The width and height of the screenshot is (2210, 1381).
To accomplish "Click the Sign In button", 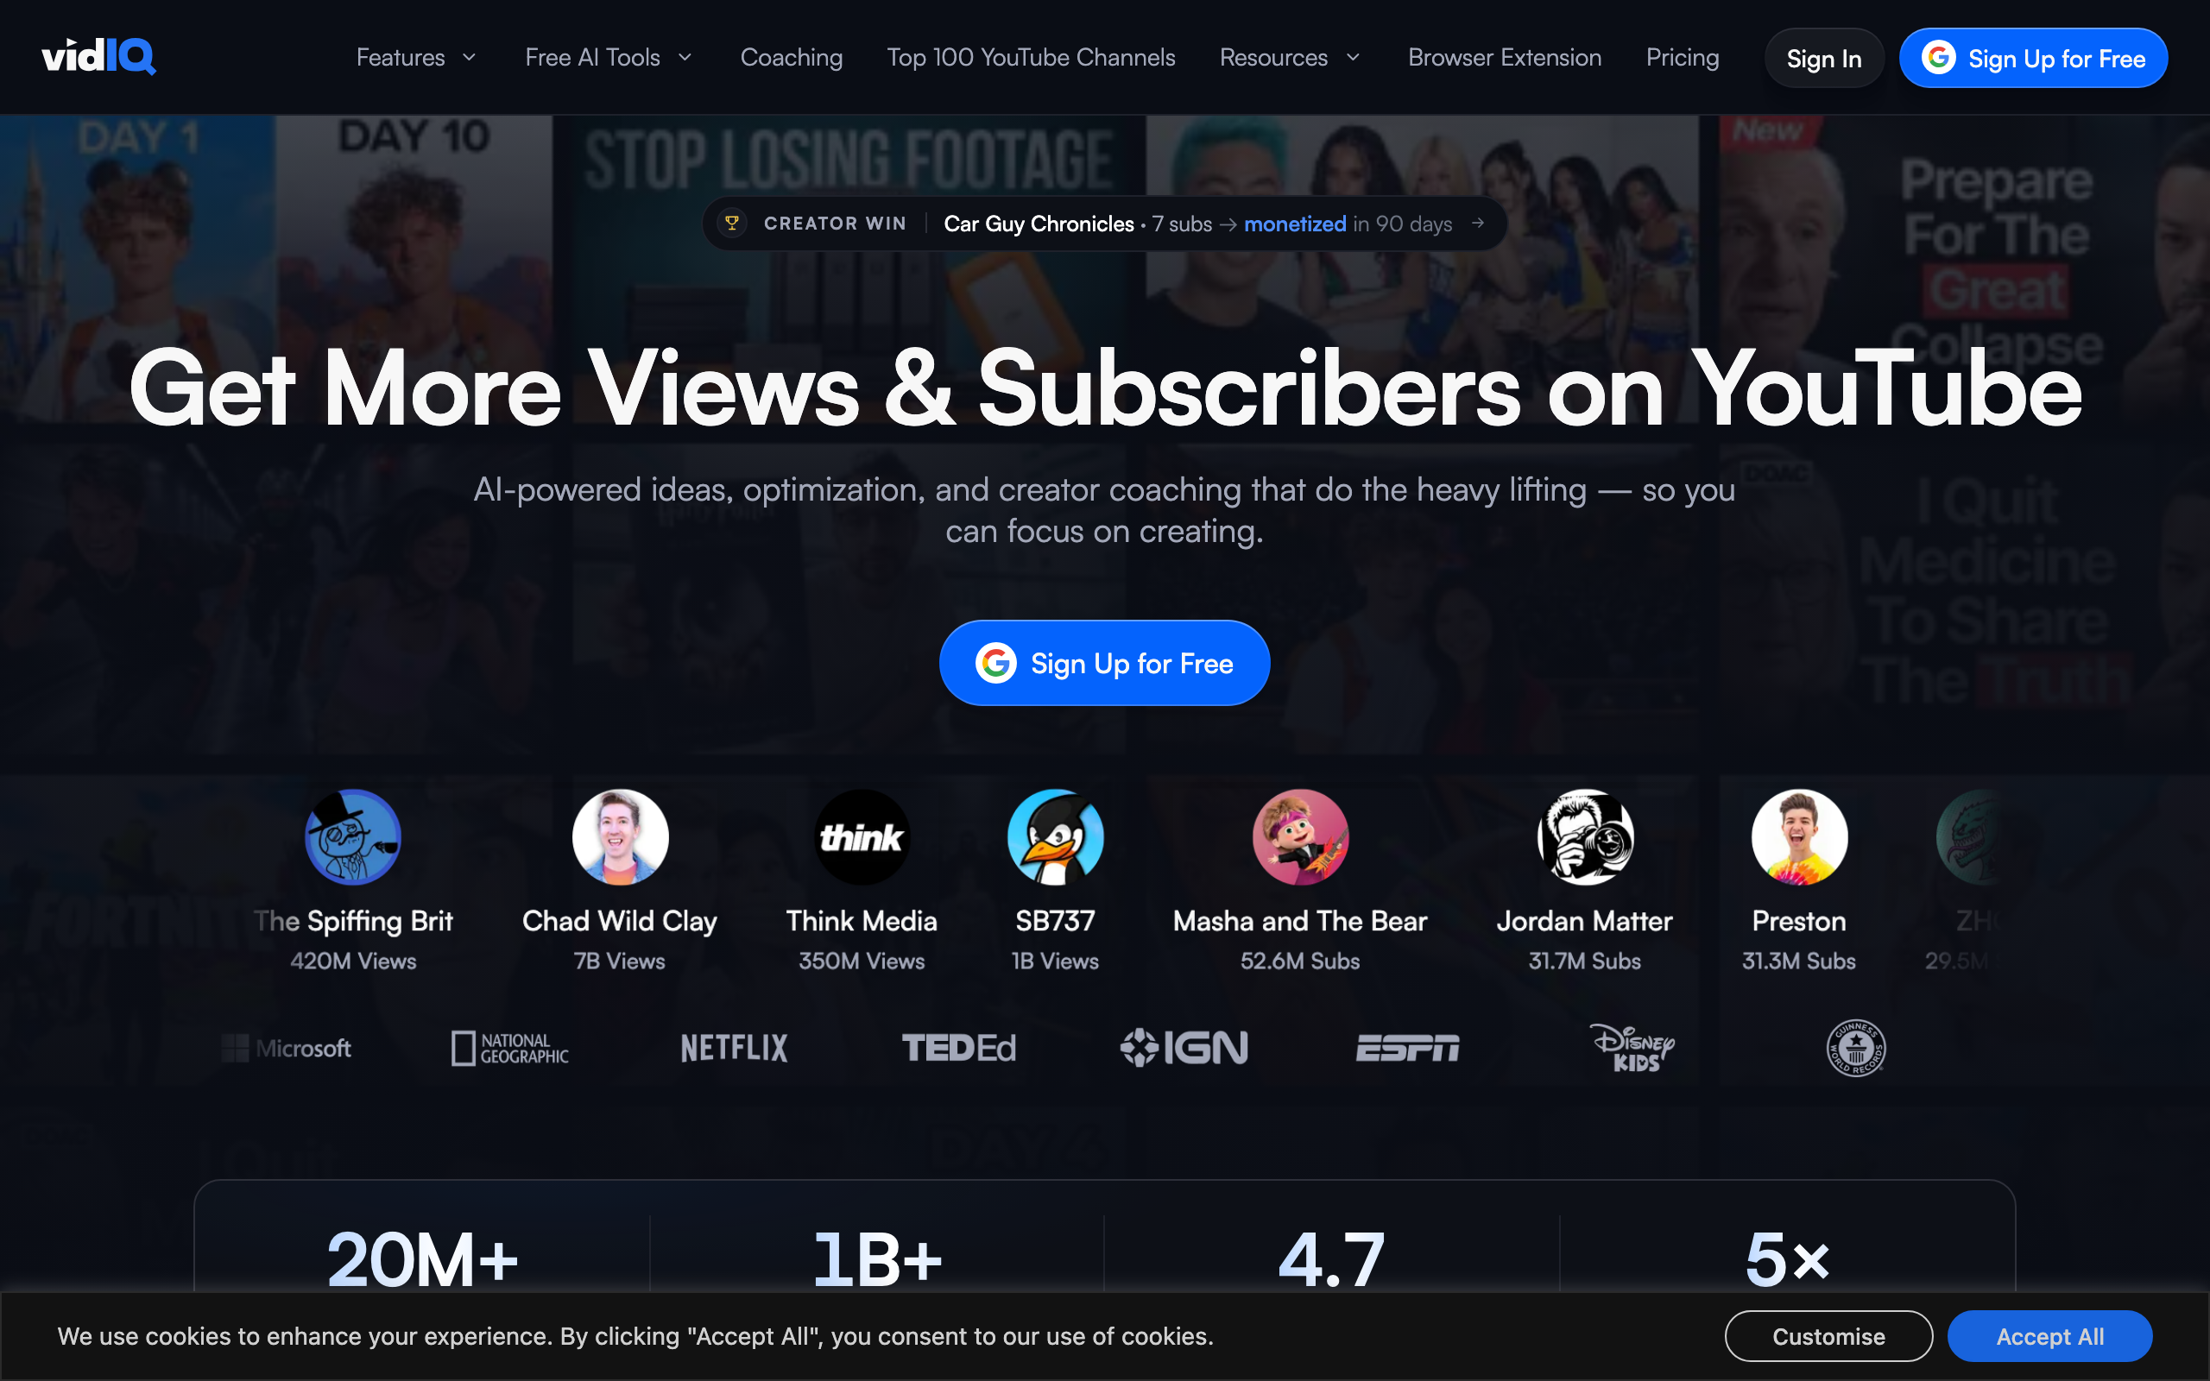I will (1824, 59).
